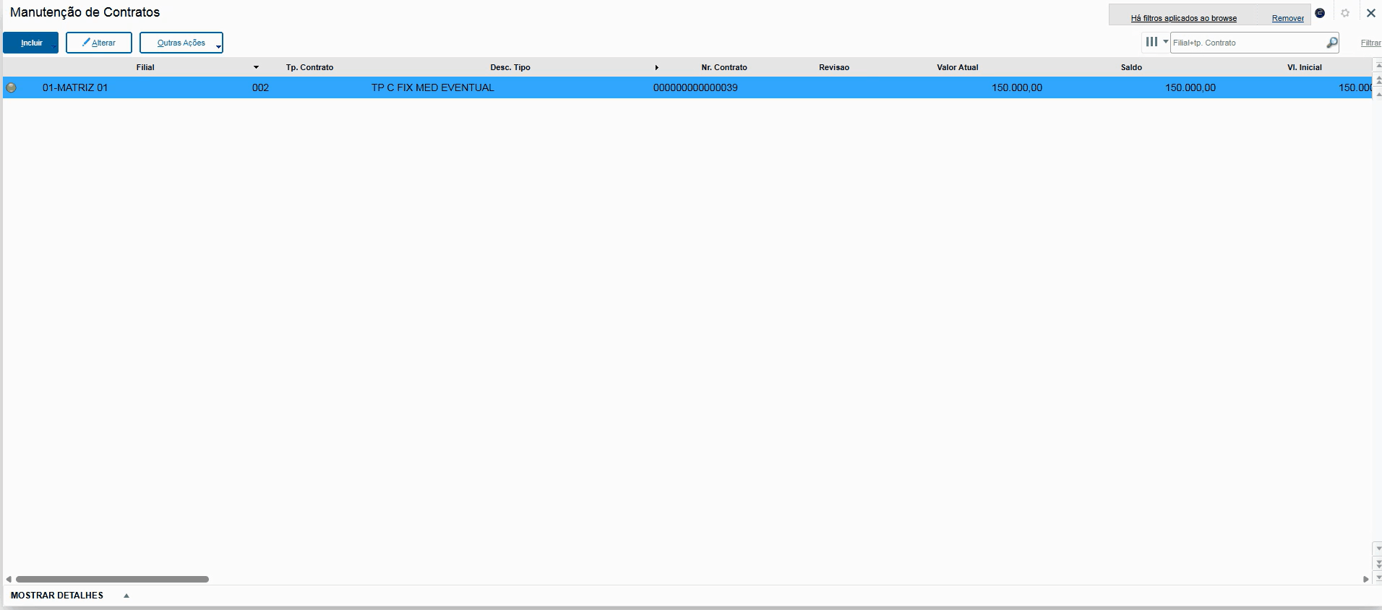Click the Filtrar link
The height and width of the screenshot is (610, 1382).
coord(1370,43)
